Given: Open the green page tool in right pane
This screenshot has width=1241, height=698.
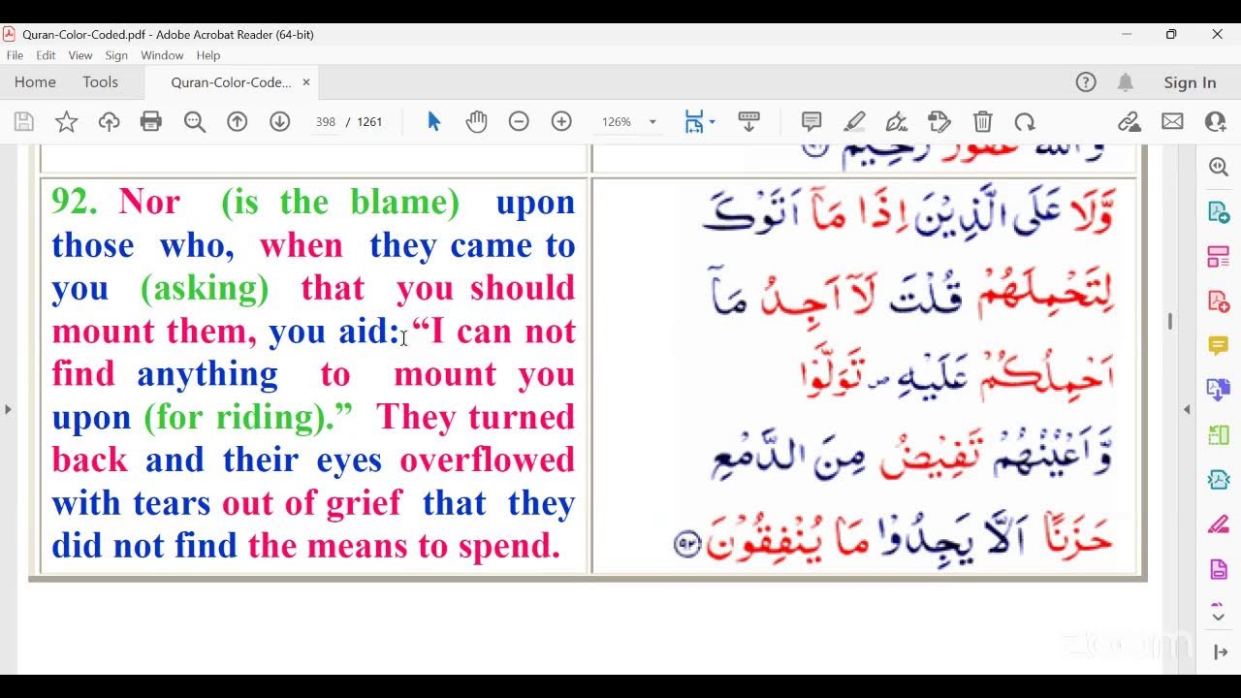Looking at the screenshot, I should point(1219,435).
